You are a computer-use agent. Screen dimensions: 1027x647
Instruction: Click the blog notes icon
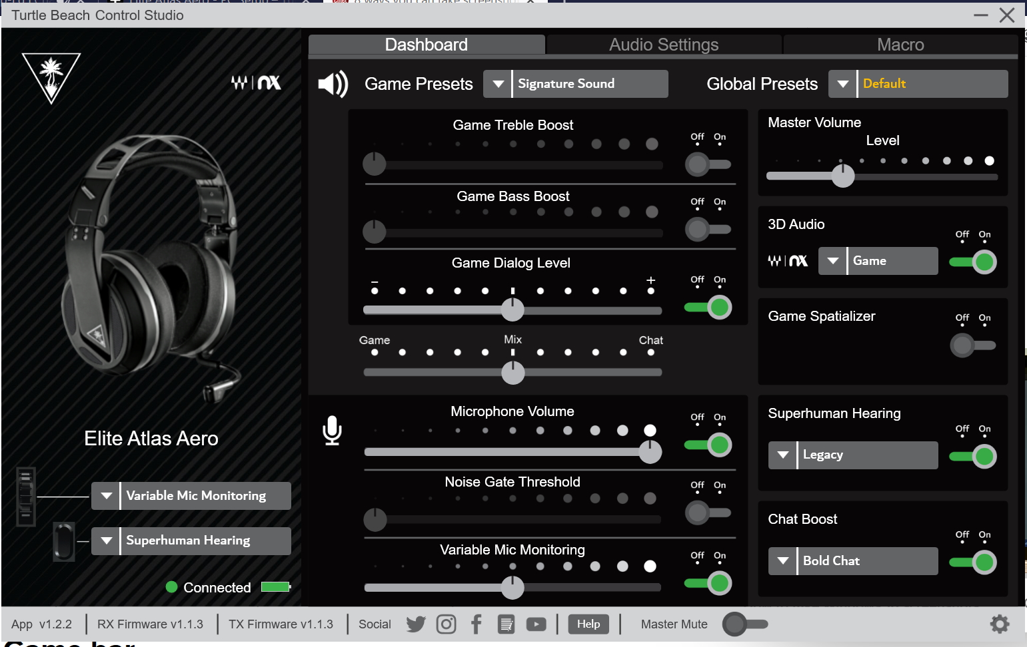[507, 624]
